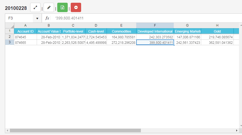Click the select-all corner of the grid
The height and width of the screenshot is (135, 242).
[10, 25]
